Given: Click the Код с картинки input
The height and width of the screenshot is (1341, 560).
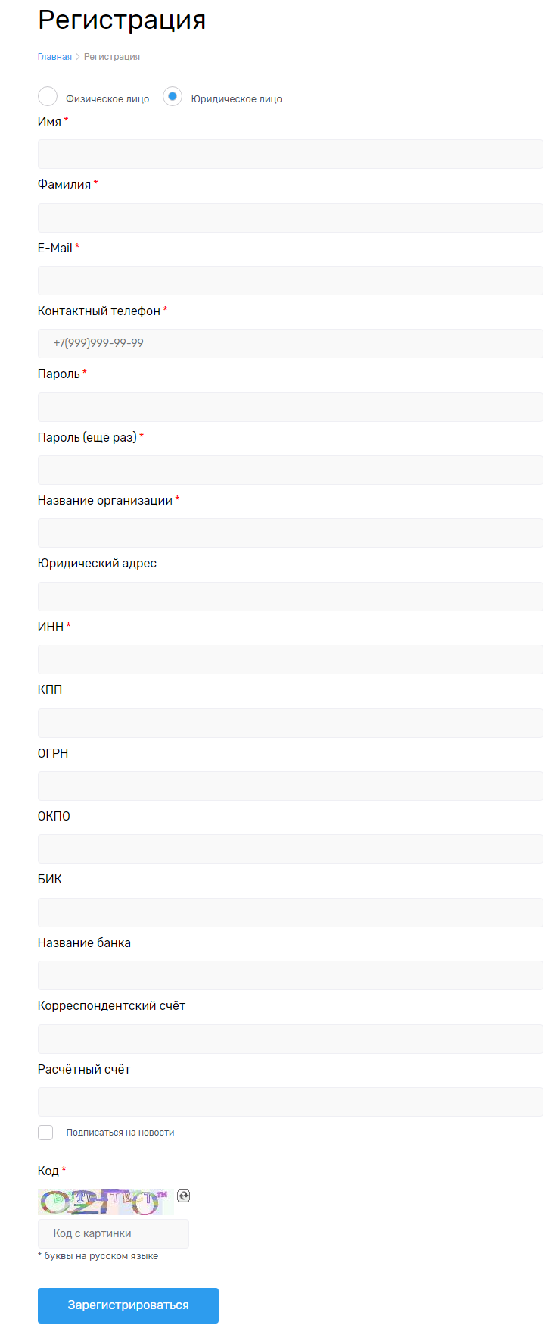Looking at the screenshot, I should (114, 1233).
